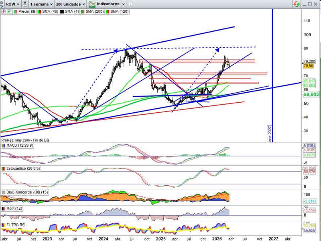321x241 pixels.
Task: Click the Precio price label
Action: 23,12
